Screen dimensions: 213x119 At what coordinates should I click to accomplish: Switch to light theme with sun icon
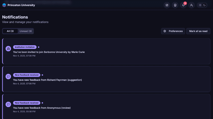coord(200,5)
